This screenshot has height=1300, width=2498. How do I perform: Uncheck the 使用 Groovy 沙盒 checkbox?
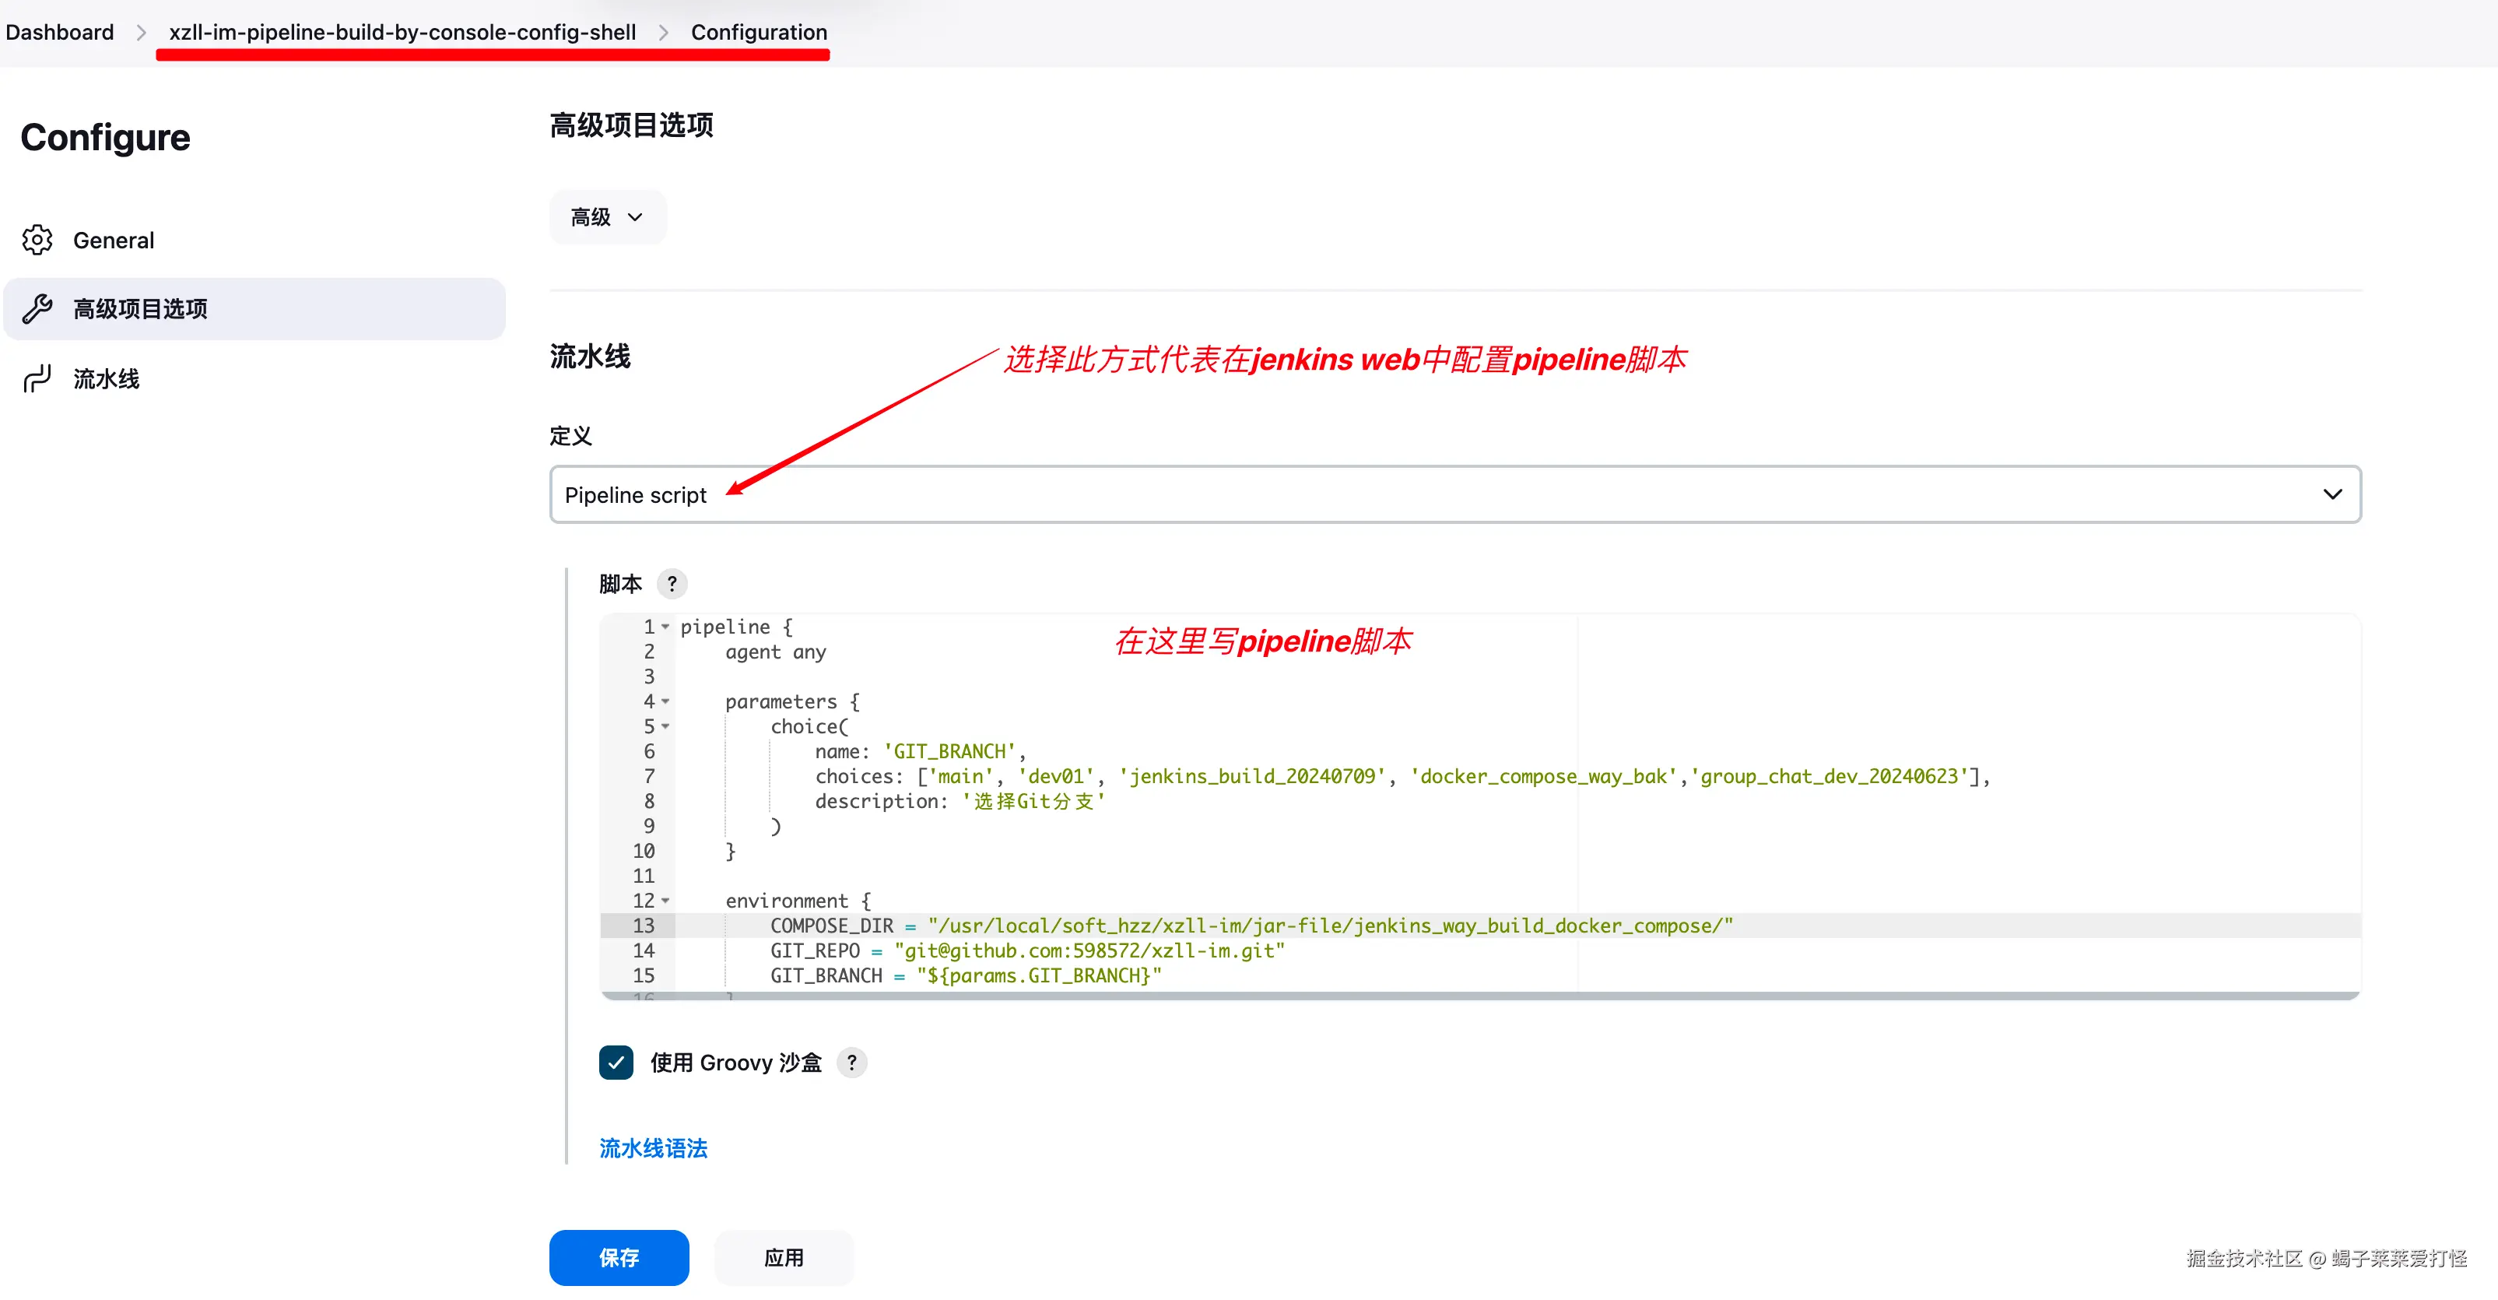pyautogui.click(x=616, y=1063)
